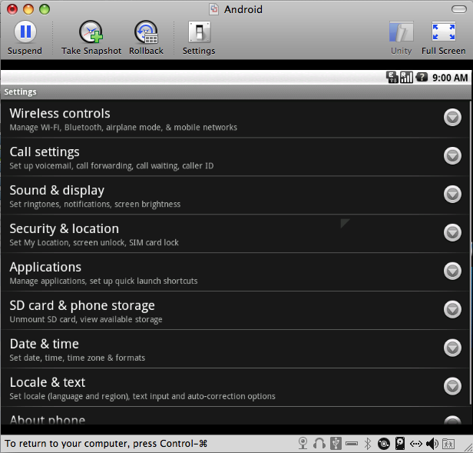
Task: Expand the Date & time arrow
Action: (452, 348)
